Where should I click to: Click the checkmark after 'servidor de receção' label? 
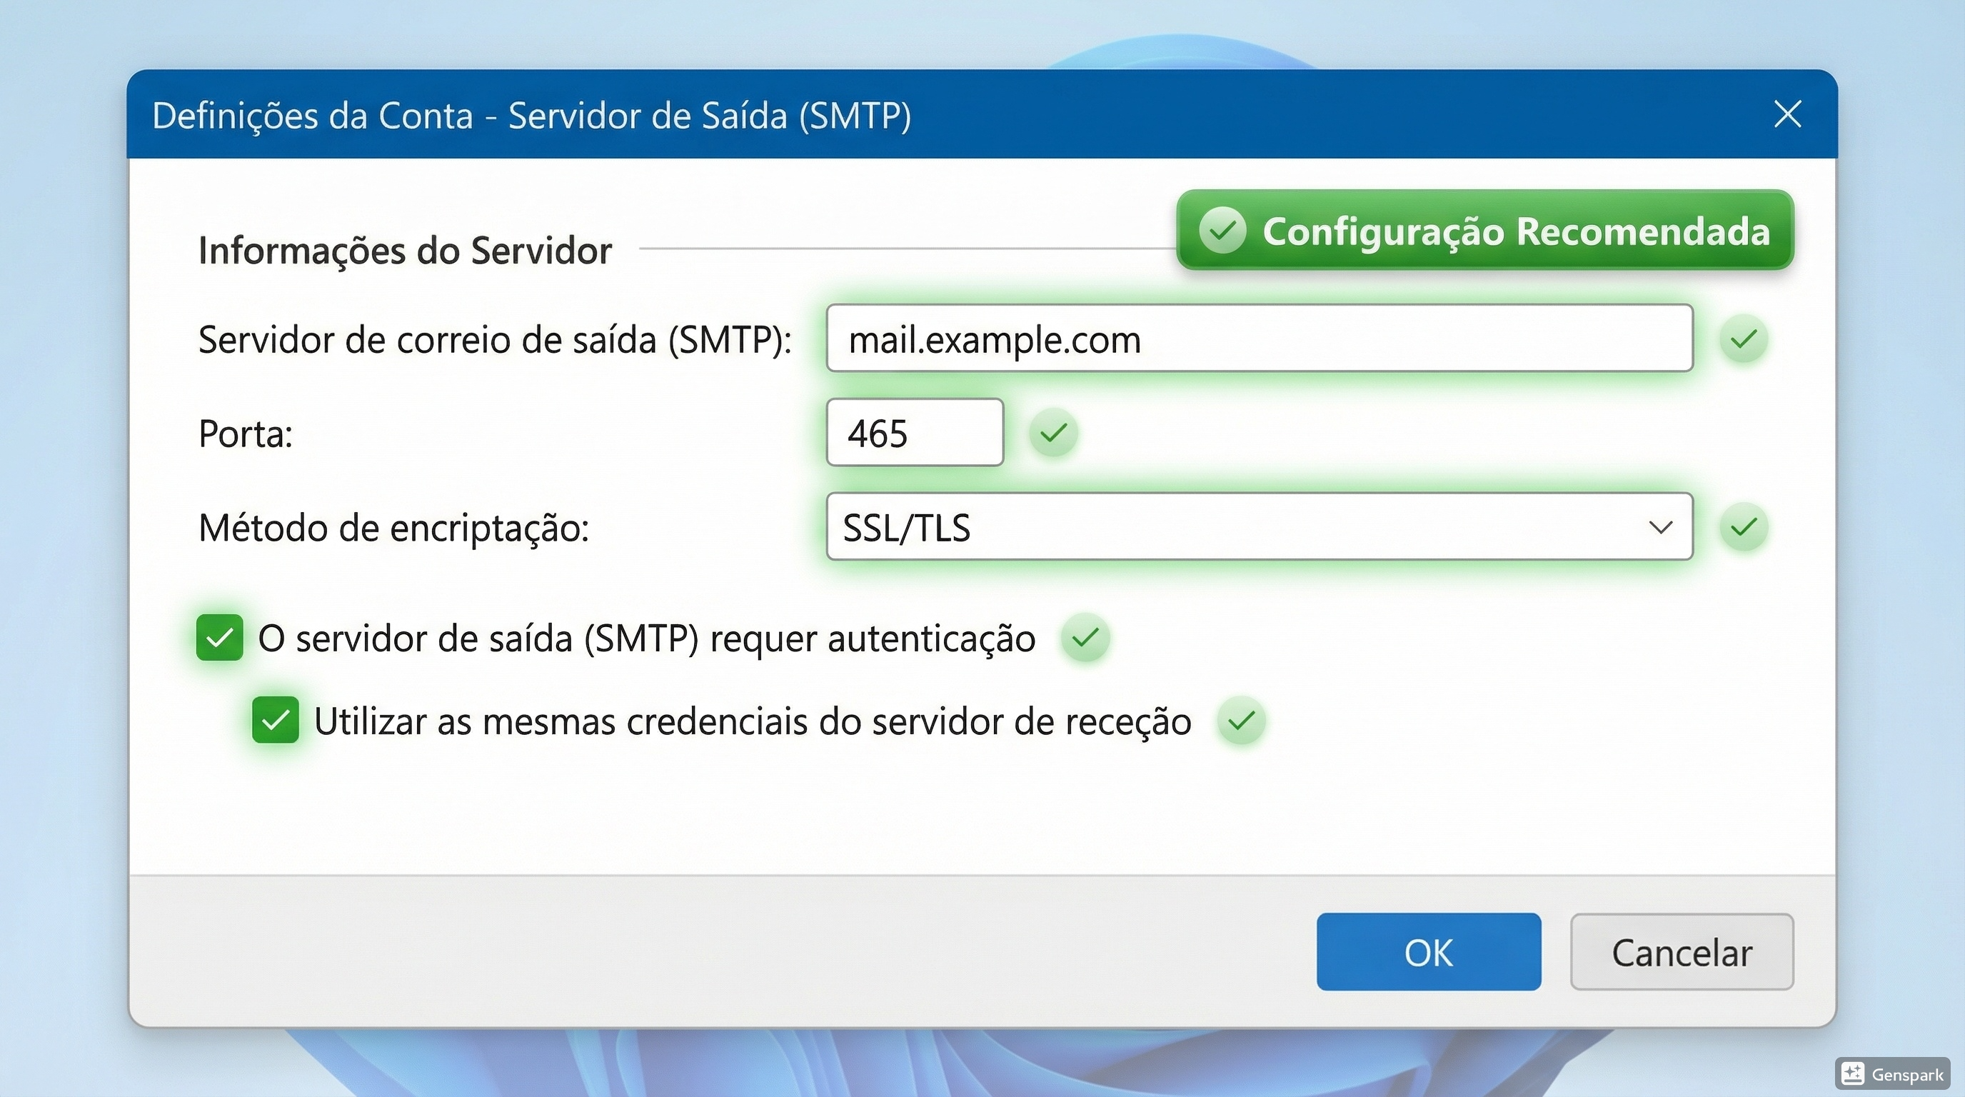coord(1241,720)
